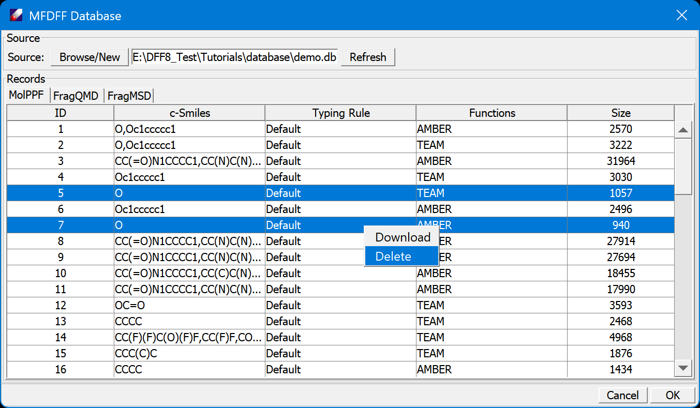700x408 pixels.
Task: Click size value 17990
Action: [621, 289]
